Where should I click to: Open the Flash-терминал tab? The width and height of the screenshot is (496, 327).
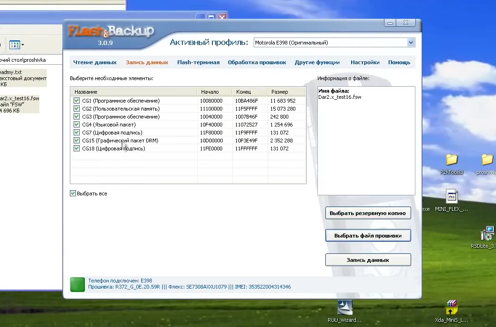(198, 62)
